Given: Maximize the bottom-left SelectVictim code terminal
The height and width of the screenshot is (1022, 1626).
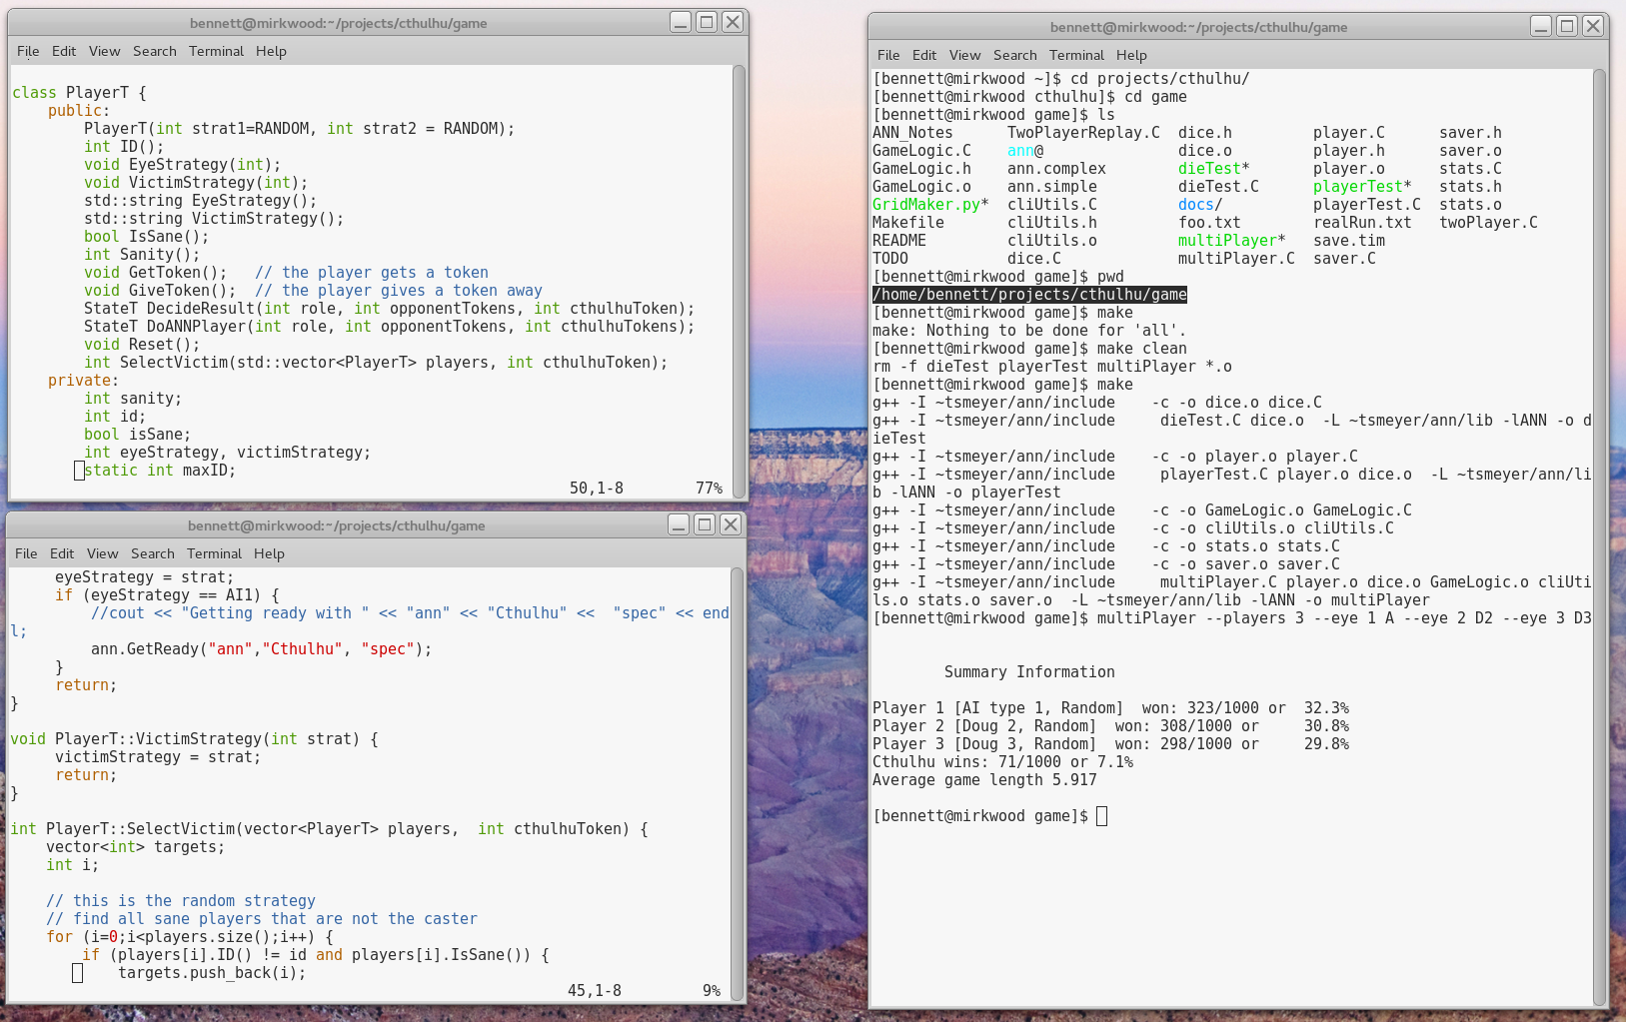Looking at the screenshot, I should pos(705,524).
